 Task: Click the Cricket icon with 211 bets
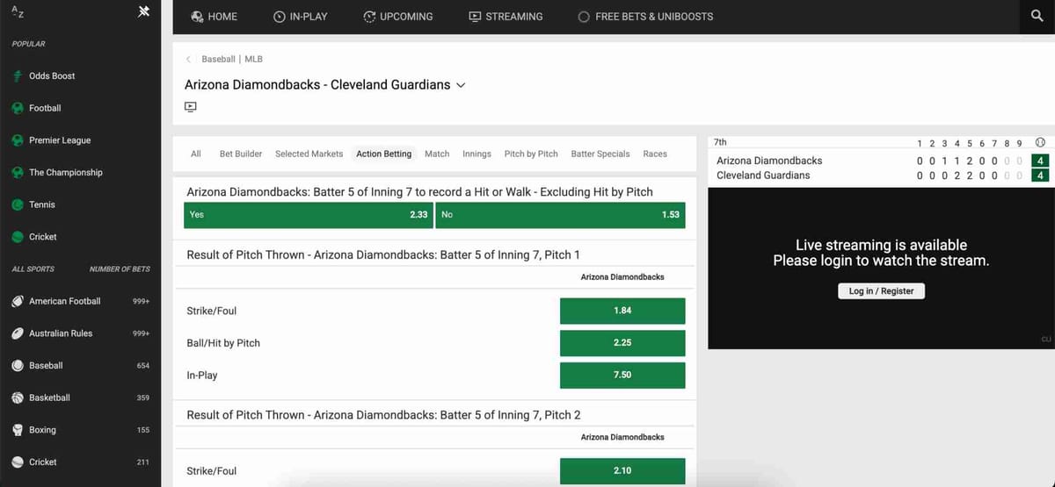pyautogui.click(x=18, y=462)
